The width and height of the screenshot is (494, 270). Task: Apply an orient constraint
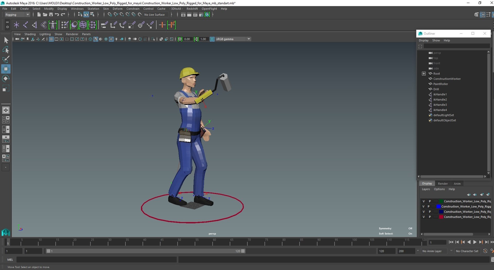(x=122, y=25)
